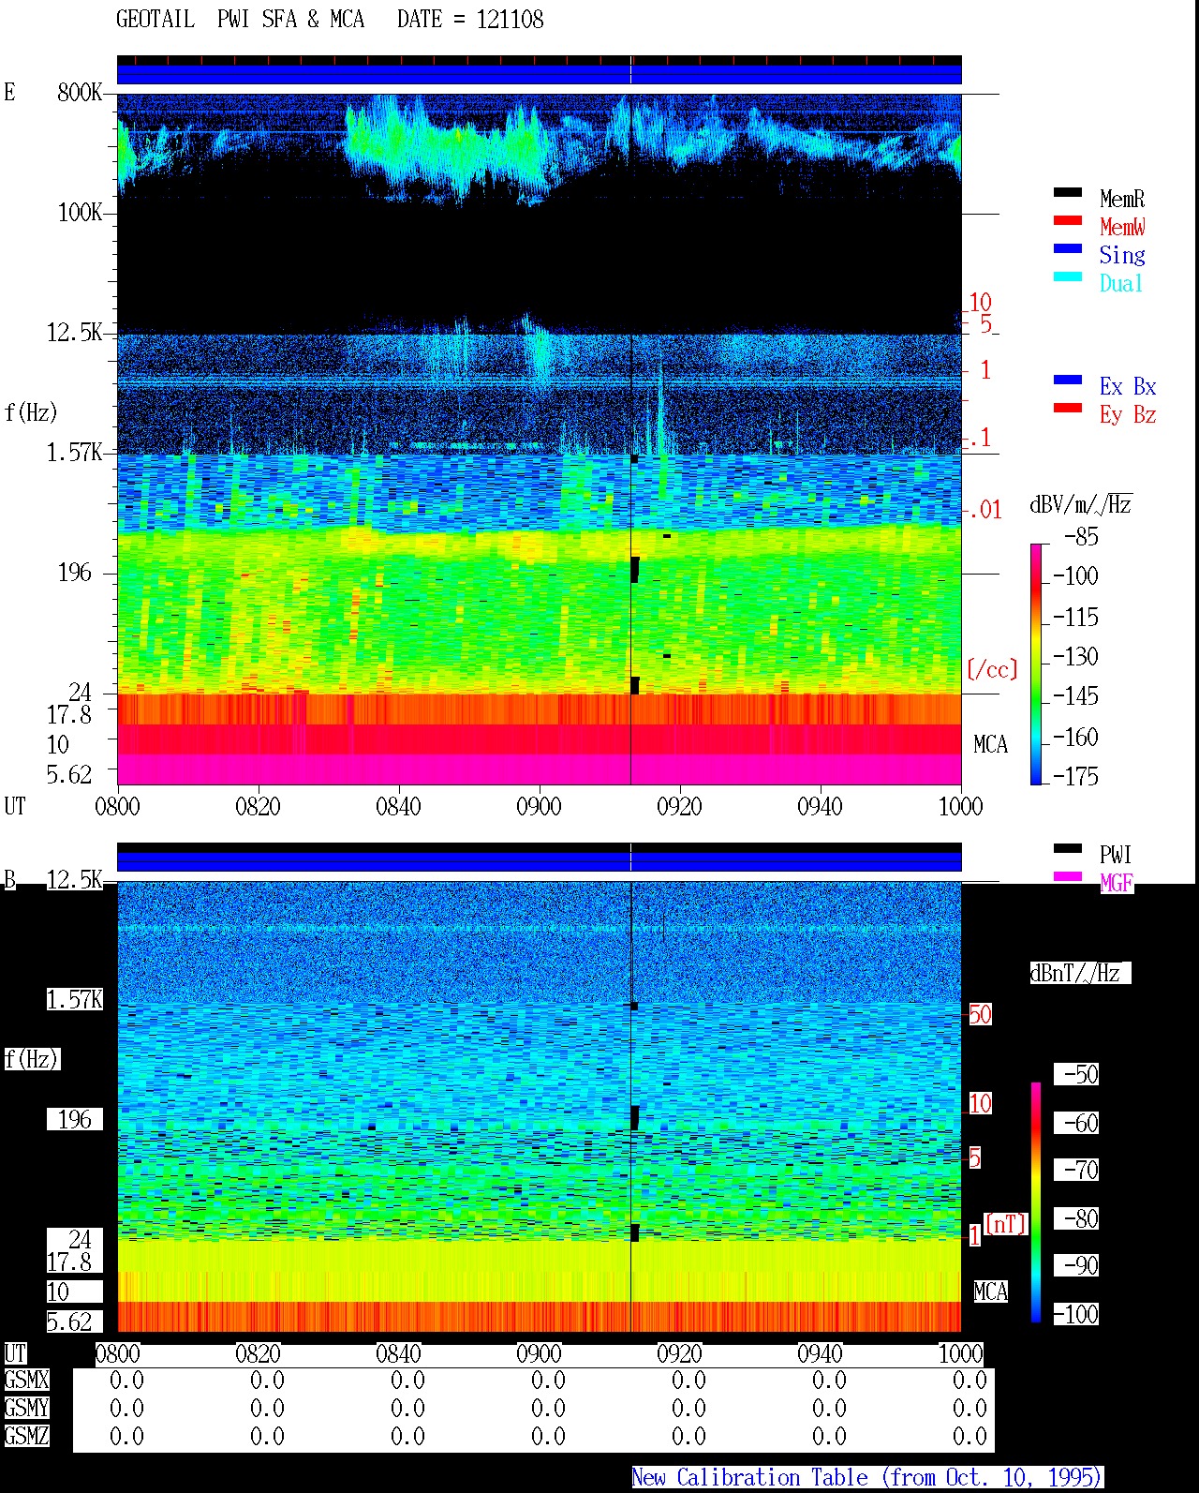Click the '-175' color bar value
This screenshot has height=1493, width=1199.
point(1075,777)
